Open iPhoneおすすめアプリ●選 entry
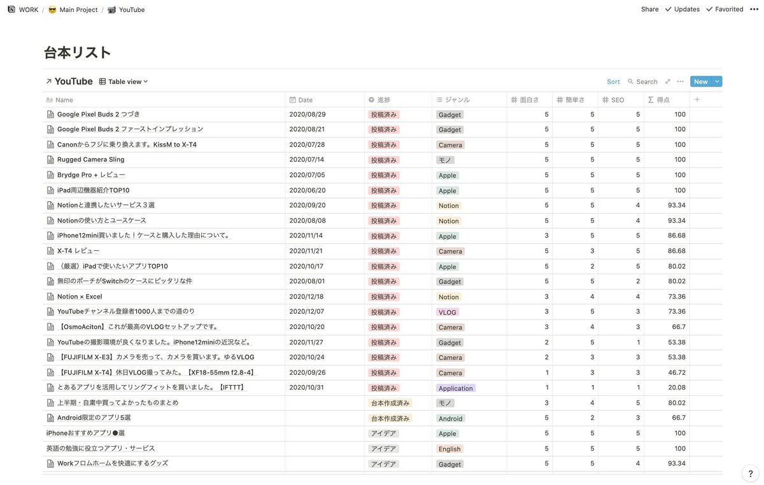 click(85, 433)
